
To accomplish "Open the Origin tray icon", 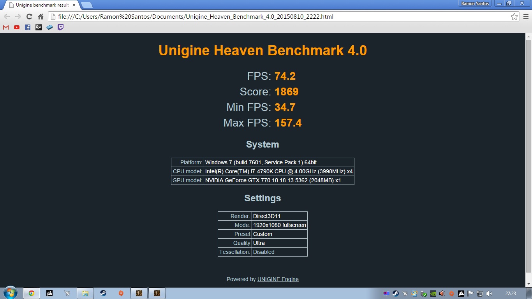I will (452, 294).
